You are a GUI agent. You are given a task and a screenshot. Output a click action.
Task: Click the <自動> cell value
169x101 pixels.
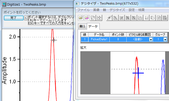pyautogui.click(x=138, y=39)
